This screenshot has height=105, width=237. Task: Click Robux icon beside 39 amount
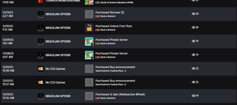point(194,27)
